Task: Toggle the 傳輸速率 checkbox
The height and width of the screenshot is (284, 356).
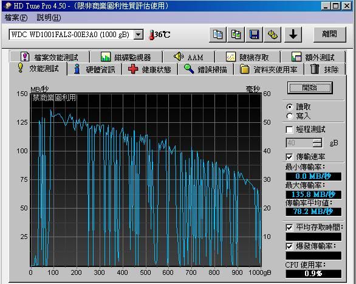Action: click(289, 157)
